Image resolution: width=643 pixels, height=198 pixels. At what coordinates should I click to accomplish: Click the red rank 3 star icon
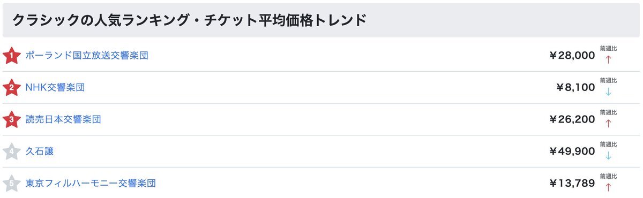(11, 119)
